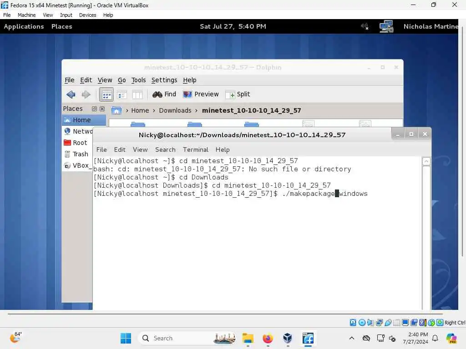Click the Find binoculars button in Dolphin
The height and width of the screenshot is (349, 466).
(164, 95)
